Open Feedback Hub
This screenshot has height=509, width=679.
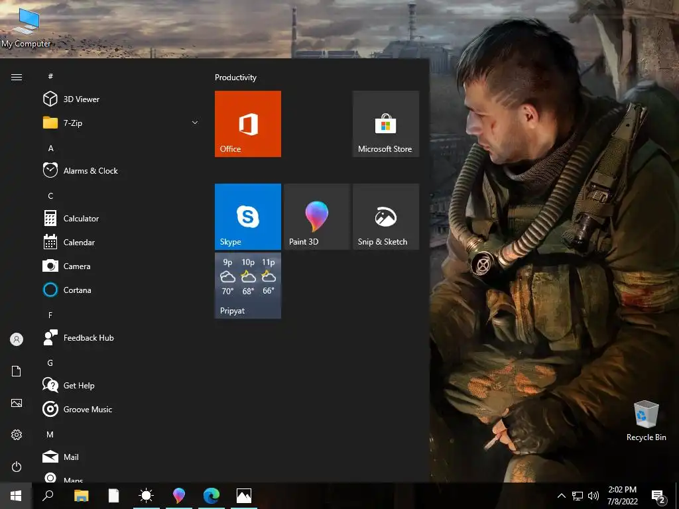[x=120, y=337]
